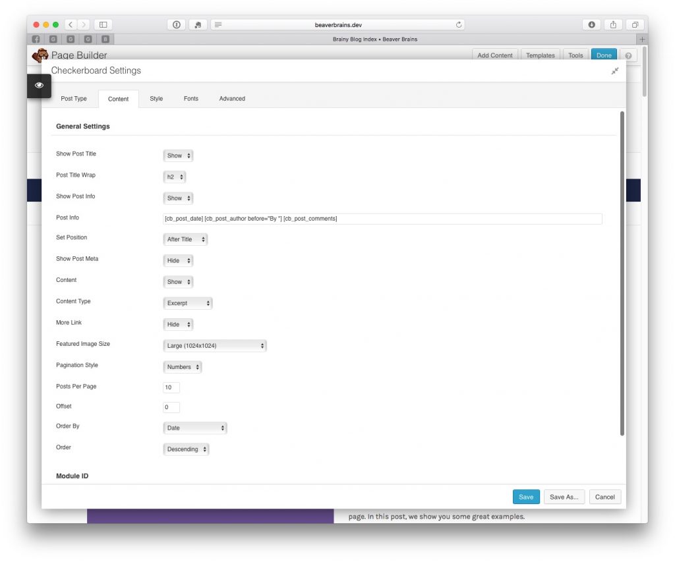Open the Set Position After Title dropdown
The image size is (675, 562).
coord(185,239)
